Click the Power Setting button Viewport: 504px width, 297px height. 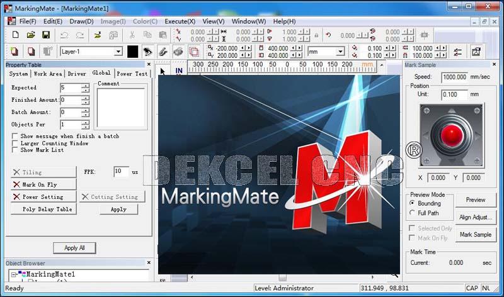[x=43, y=197]
